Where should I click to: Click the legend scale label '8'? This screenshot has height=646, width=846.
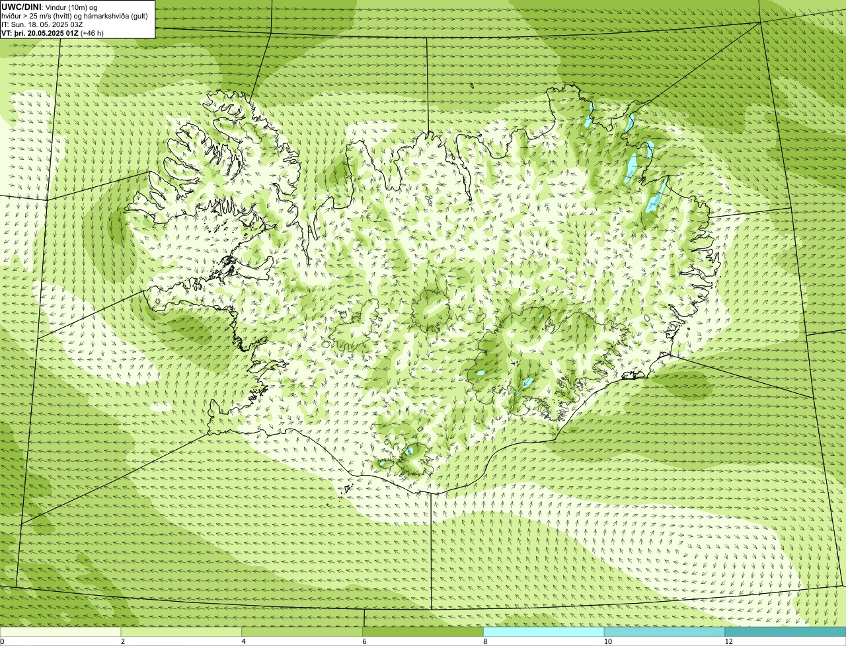[485, 641]
